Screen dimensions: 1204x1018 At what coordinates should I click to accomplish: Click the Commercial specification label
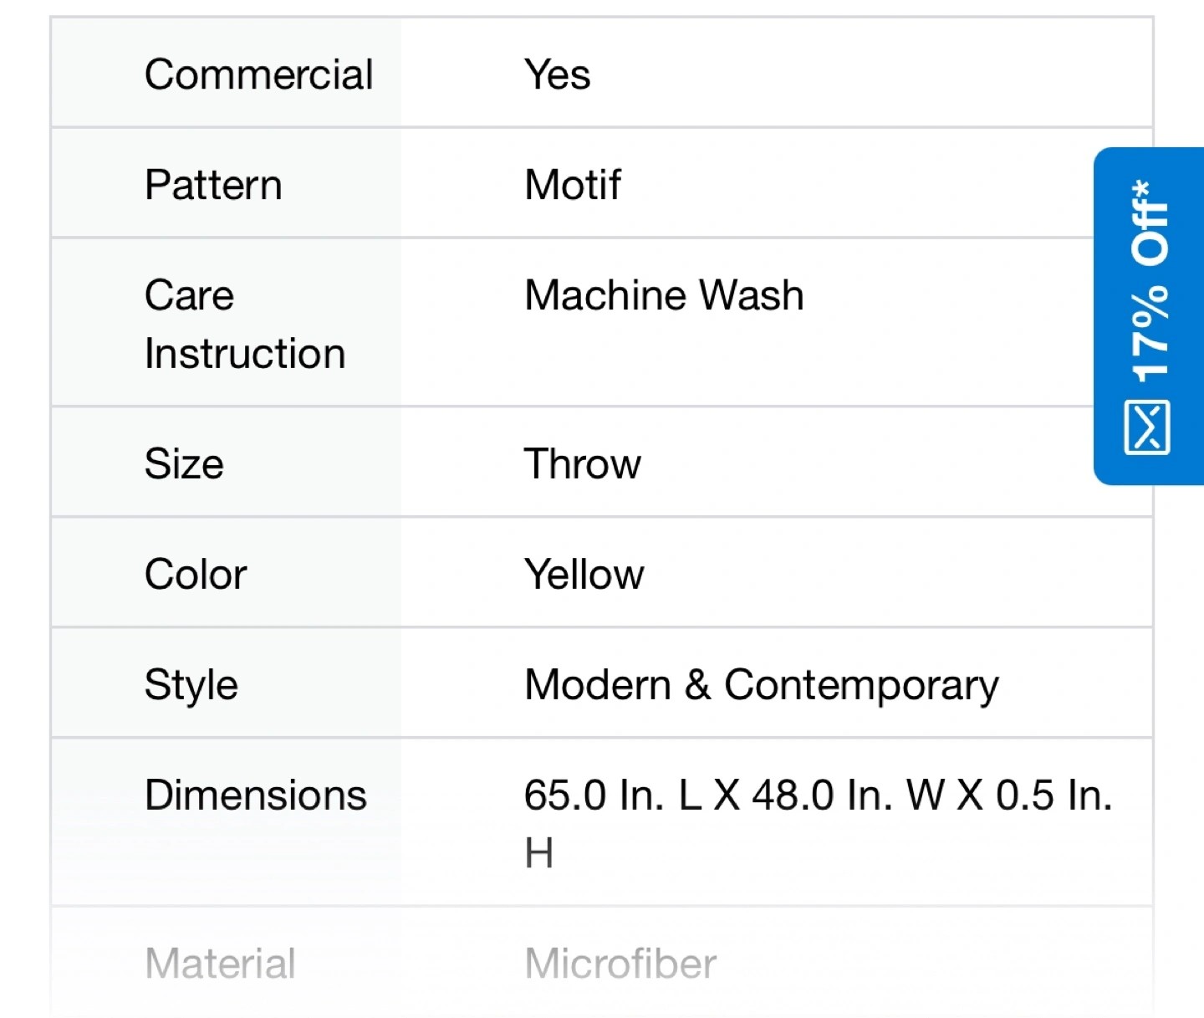[258, 74]
